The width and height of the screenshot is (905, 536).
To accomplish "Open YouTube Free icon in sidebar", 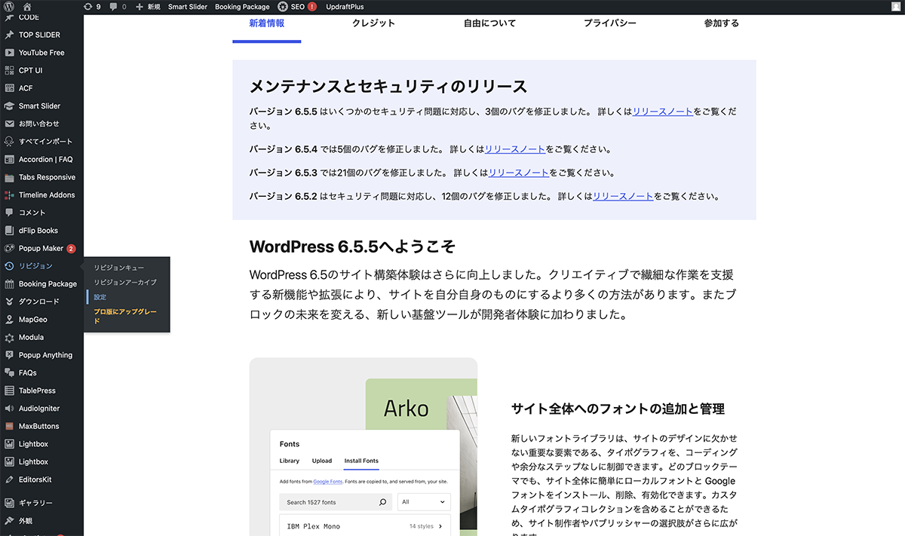I will (9, 53).
